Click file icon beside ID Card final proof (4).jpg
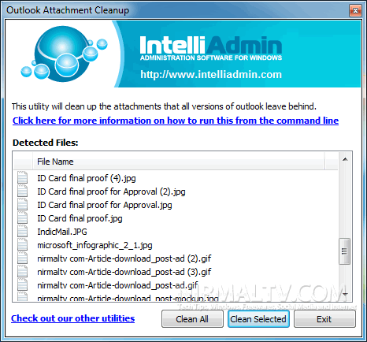The width and height of the screenshot is (367, 342). click(22, 177)
